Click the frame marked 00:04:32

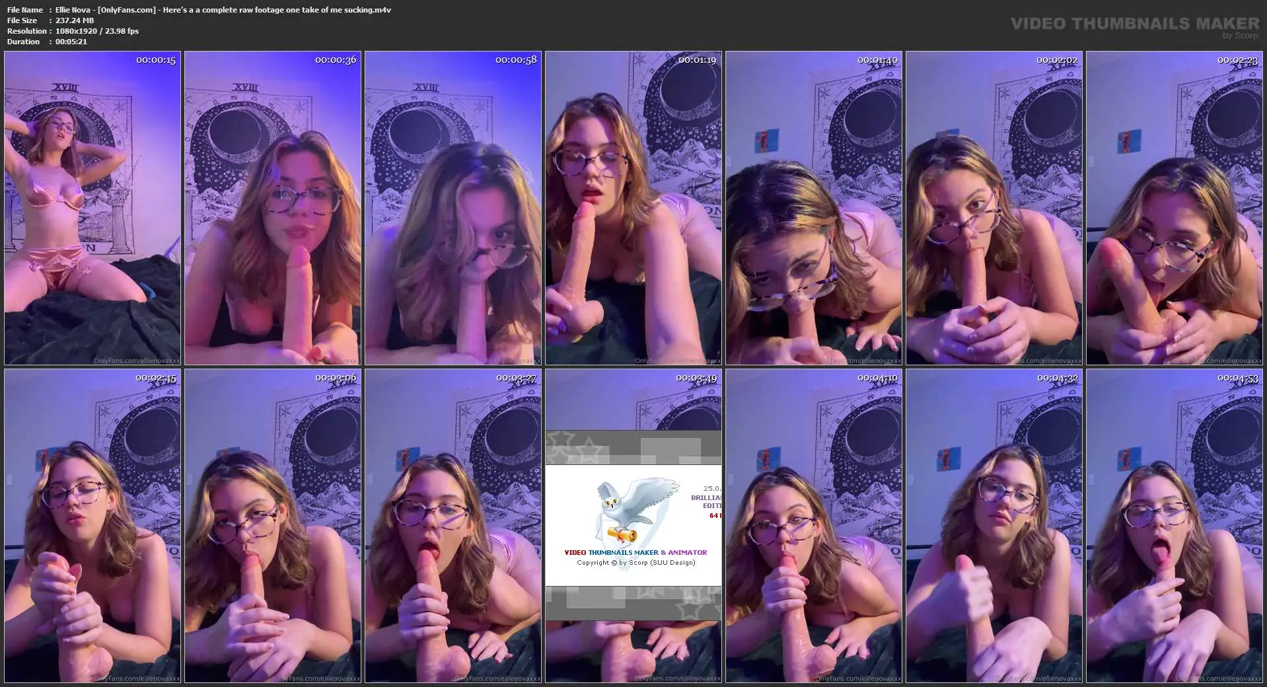994,526
